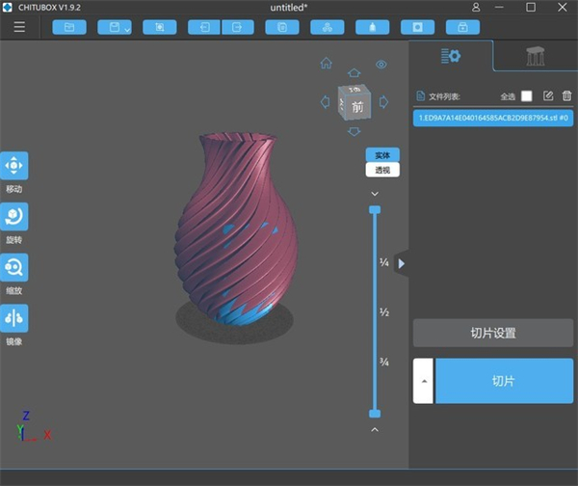The image size is (578, 486).
Task: Select the Scale (缩放) tool
Action: tap(14, 267)
